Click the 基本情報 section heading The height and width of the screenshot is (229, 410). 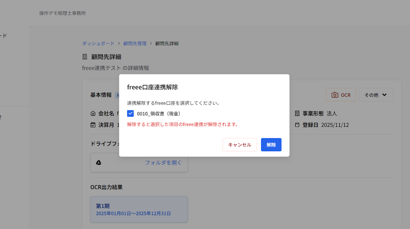(x=101, y=95)
